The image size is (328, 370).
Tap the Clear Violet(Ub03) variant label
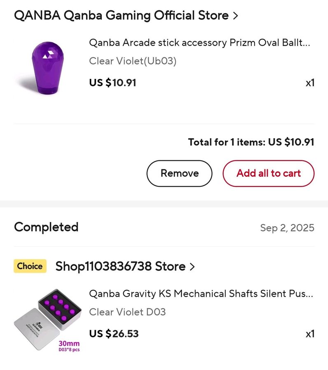133,61
